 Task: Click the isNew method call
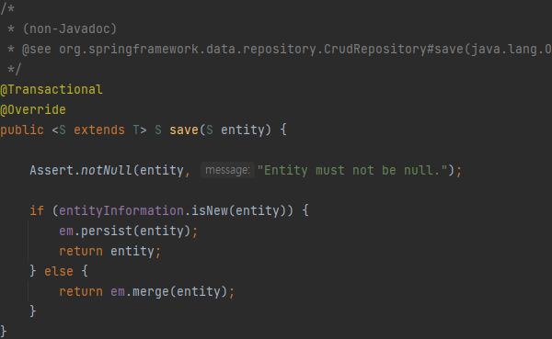pos(210,211)
